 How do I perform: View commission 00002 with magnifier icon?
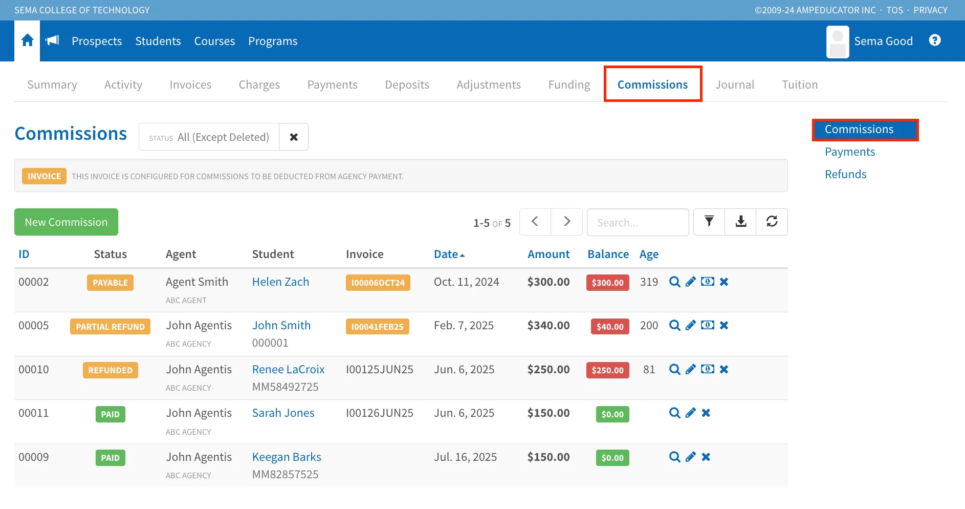click(675, 282)
